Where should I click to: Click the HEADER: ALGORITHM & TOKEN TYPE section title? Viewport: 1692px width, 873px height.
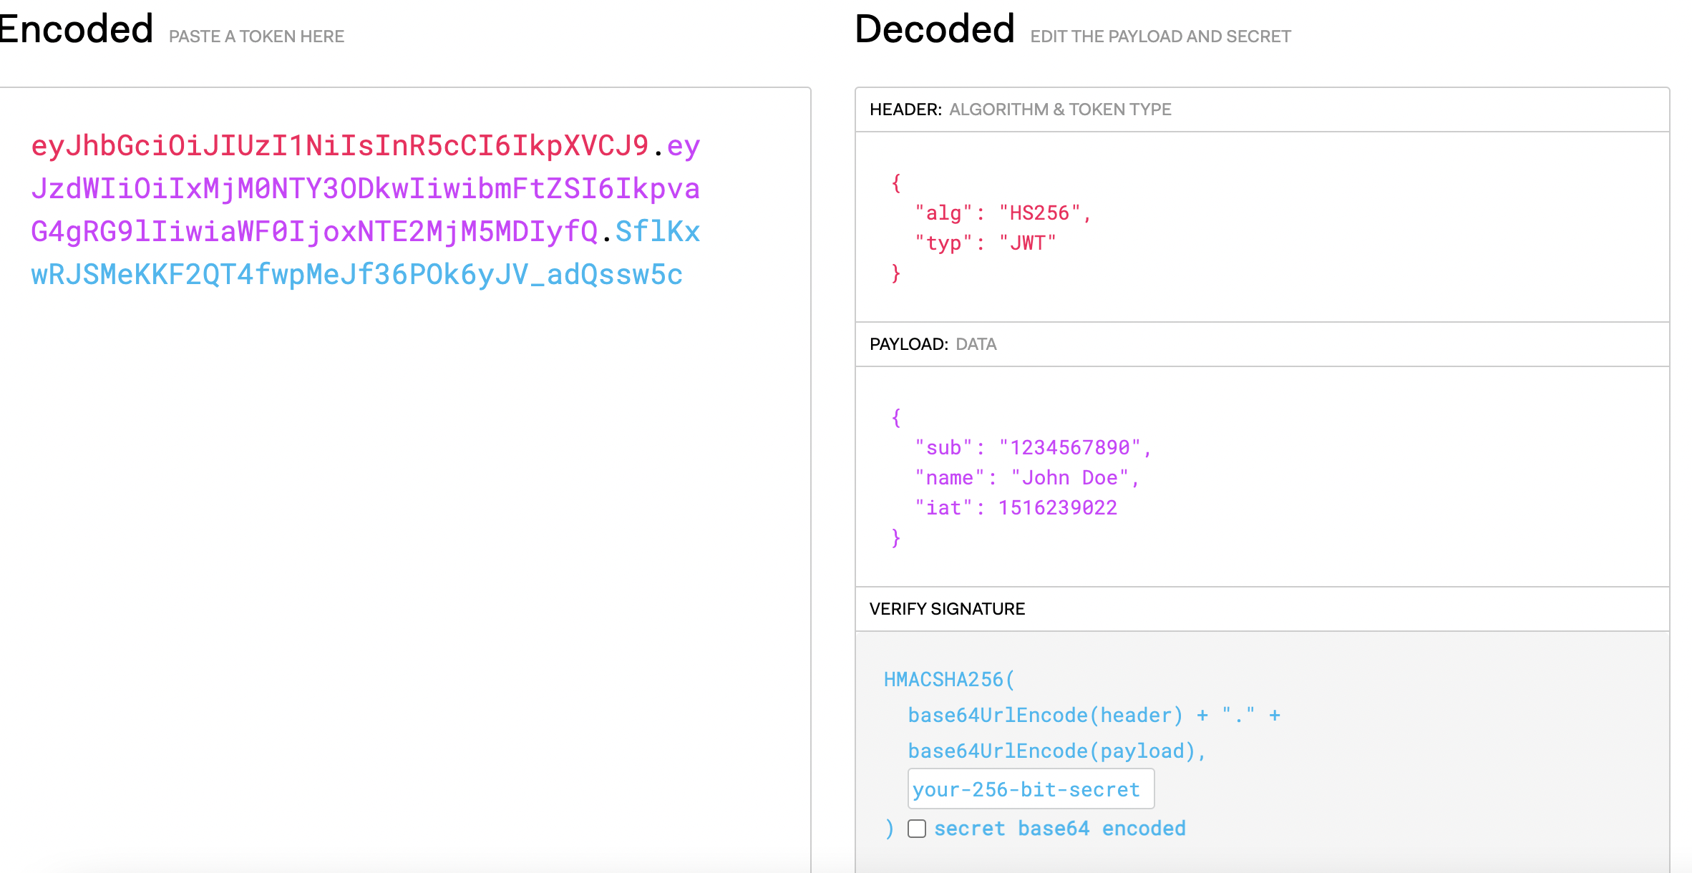point(1021,109)
